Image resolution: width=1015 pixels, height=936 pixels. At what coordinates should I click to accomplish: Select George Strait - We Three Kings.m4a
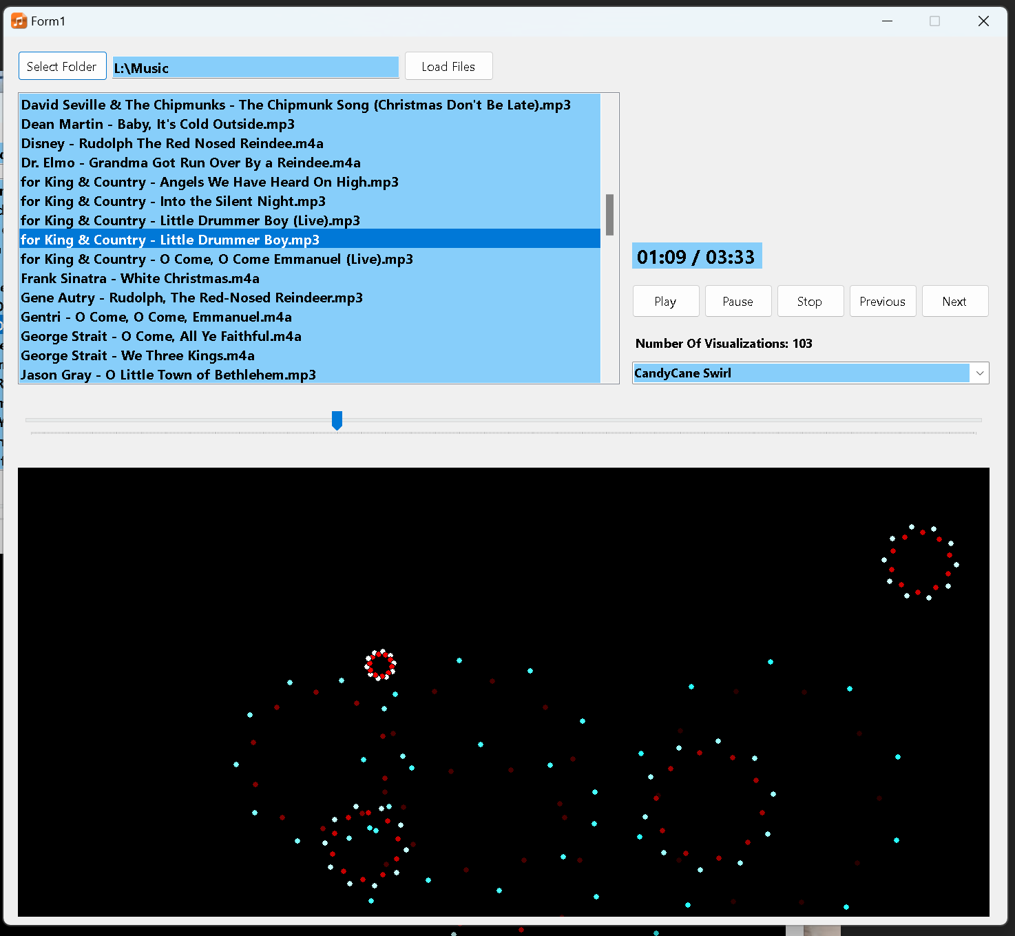[310, 355]
